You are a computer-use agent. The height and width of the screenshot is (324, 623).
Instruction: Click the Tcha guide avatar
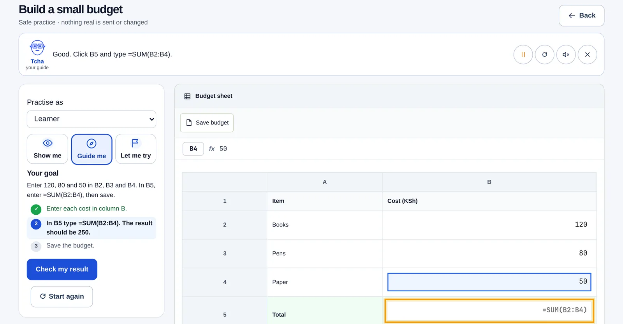[x=37, y=48]
